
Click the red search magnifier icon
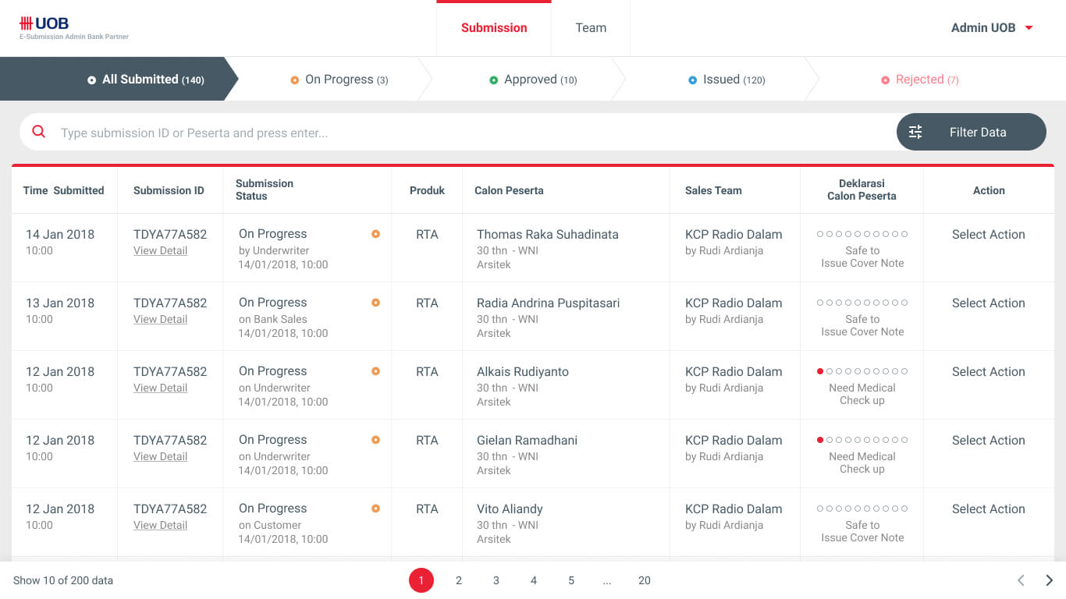pos(38,132)
